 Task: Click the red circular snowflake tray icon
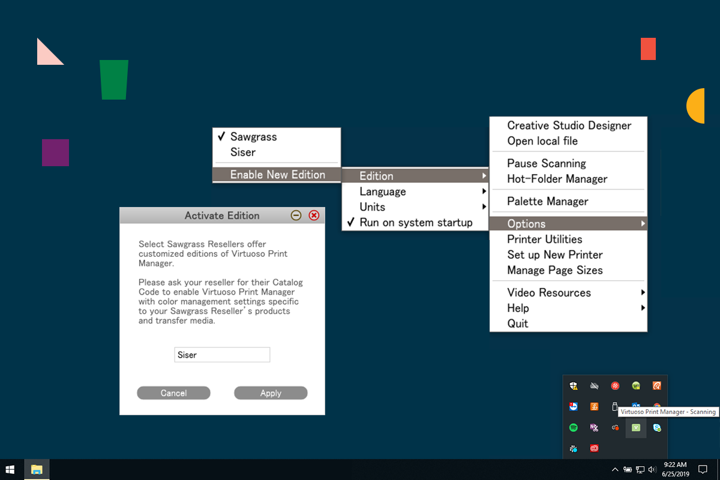(615, 386)
